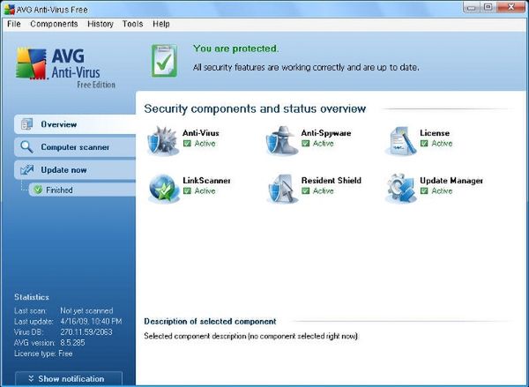Click the LinkScanner Active checkmark
The height and width of the screenshot is (387, 529).
[x=187, y=191]
